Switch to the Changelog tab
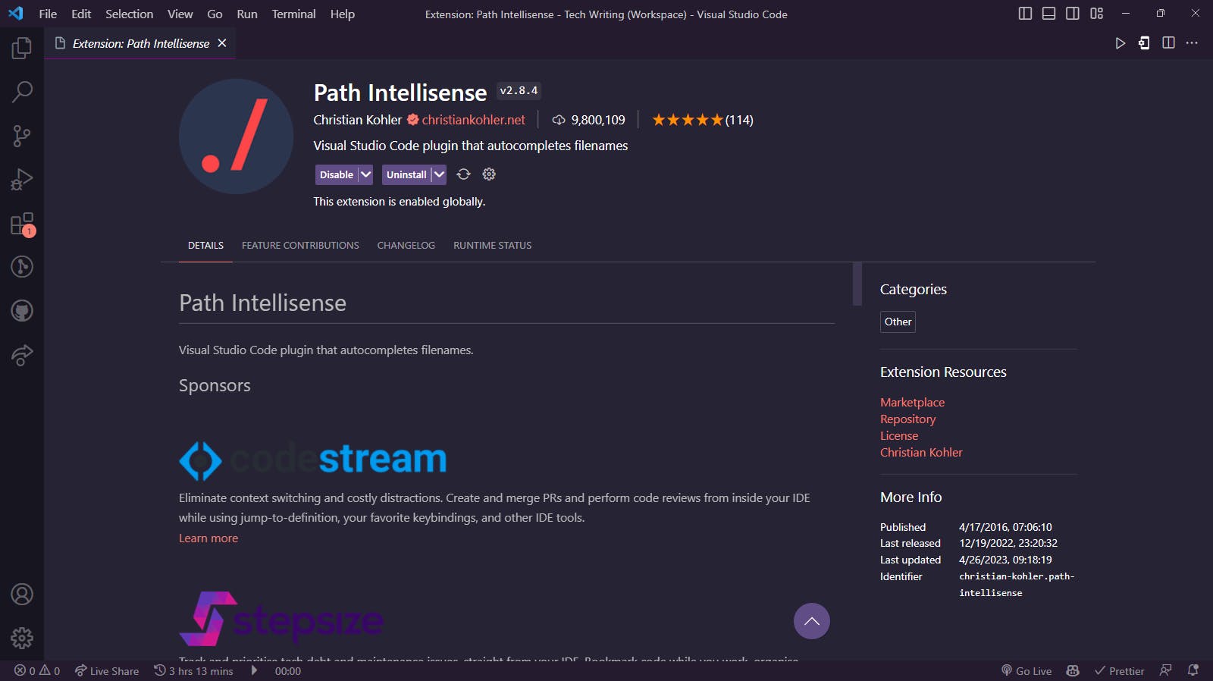Screen dimensions: 1213x681 point(406,246)
